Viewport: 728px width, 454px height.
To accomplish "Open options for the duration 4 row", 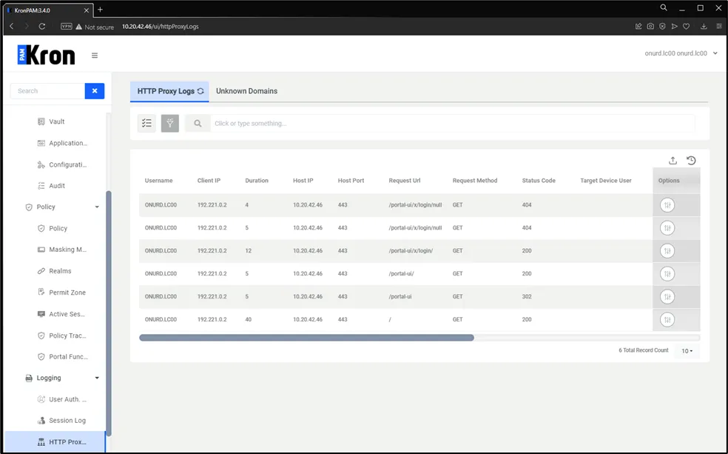I will [667, 205].
